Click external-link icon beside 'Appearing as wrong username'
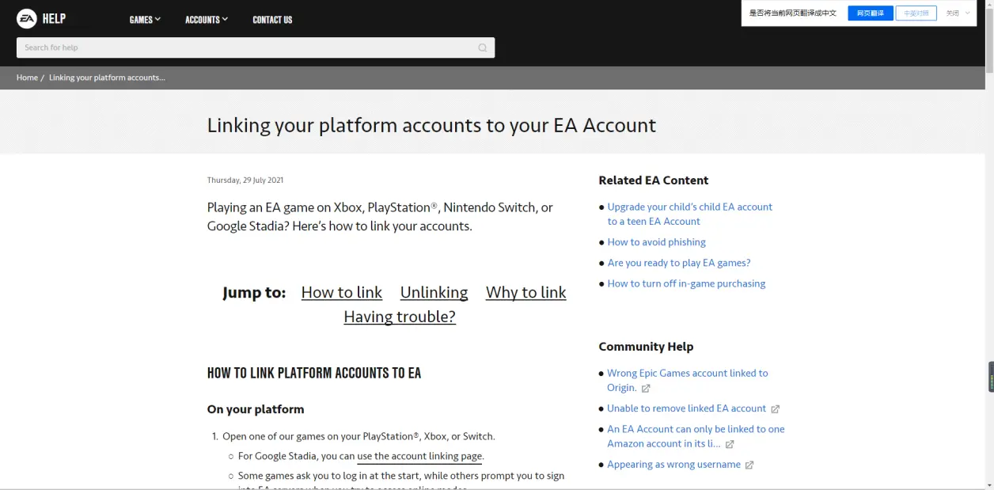Viewport: 994px width, 490px height. tap(749, 465)
